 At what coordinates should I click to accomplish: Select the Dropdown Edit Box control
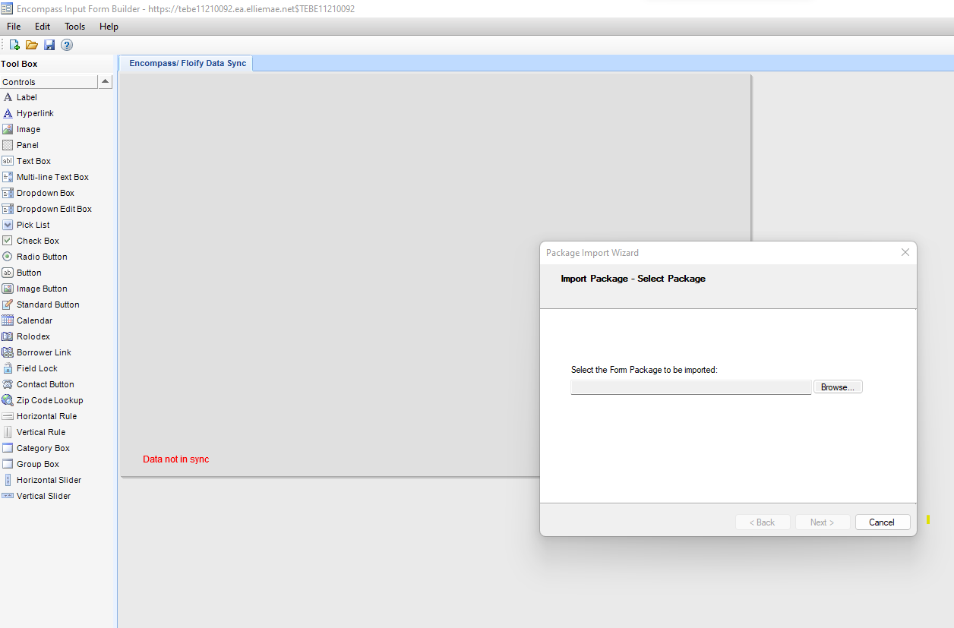[54, 209]
